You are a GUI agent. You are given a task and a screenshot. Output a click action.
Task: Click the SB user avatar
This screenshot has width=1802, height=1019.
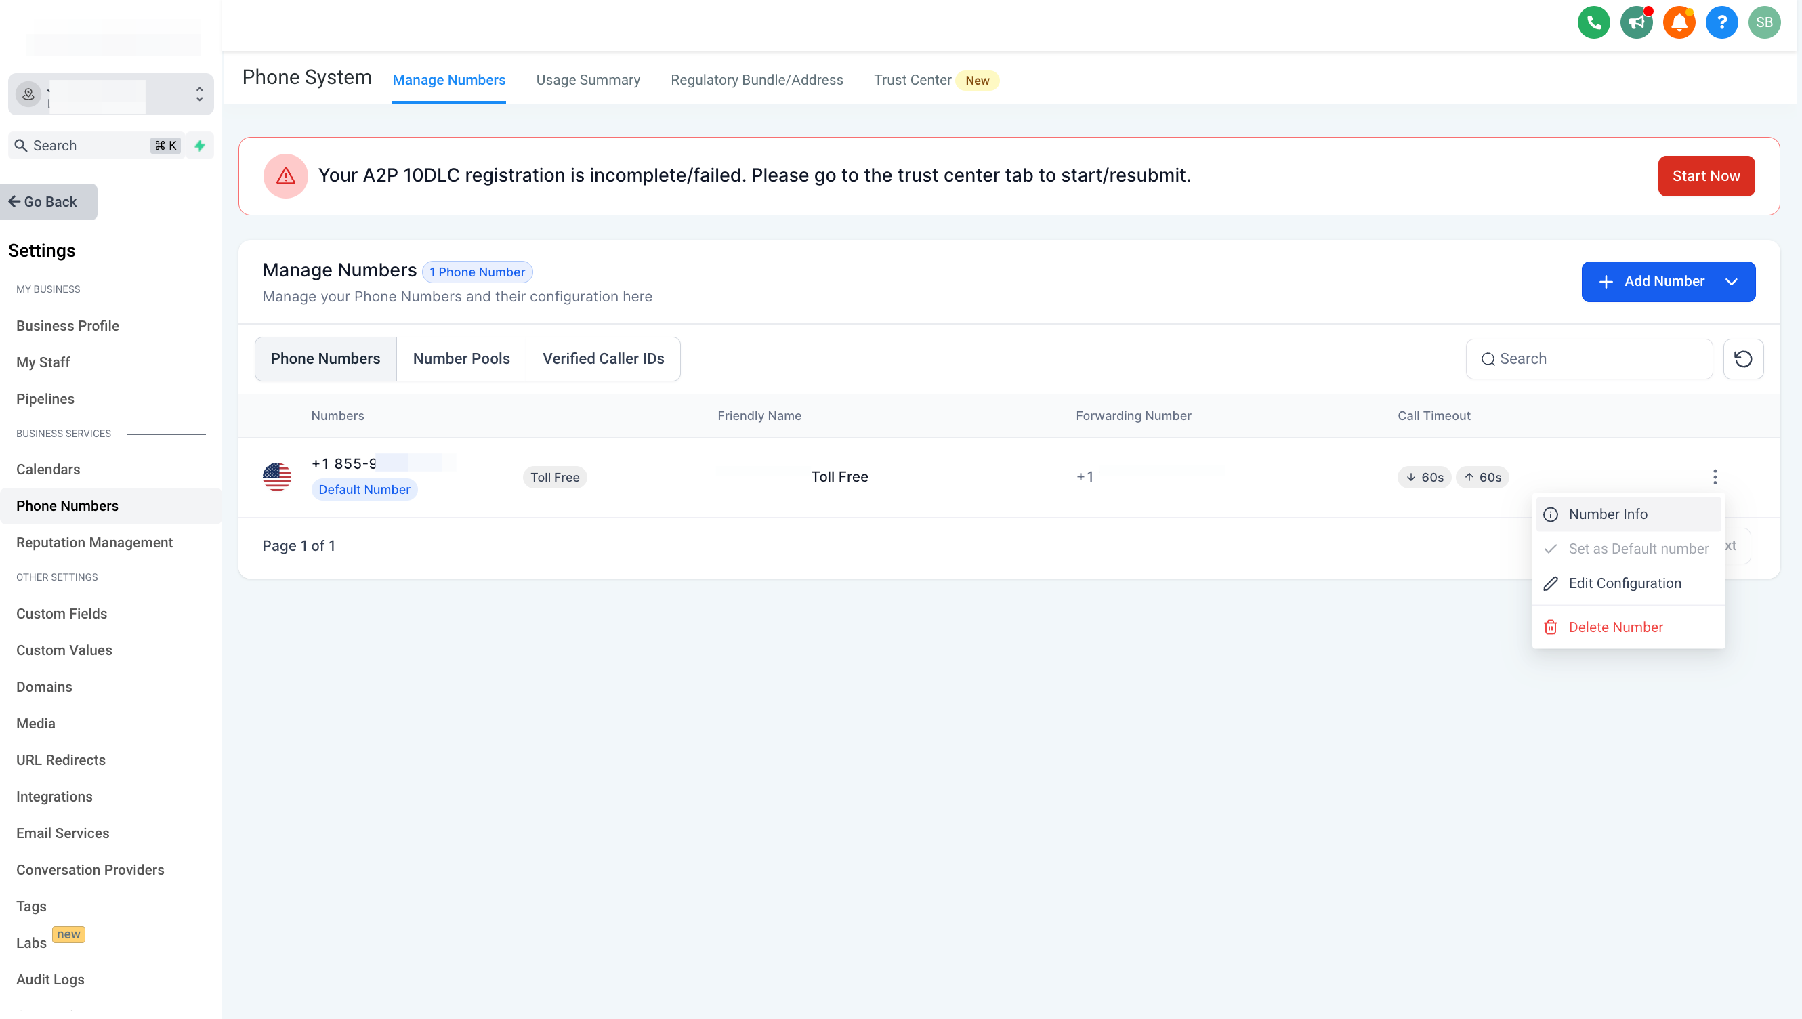click(x=1763, y=22)
